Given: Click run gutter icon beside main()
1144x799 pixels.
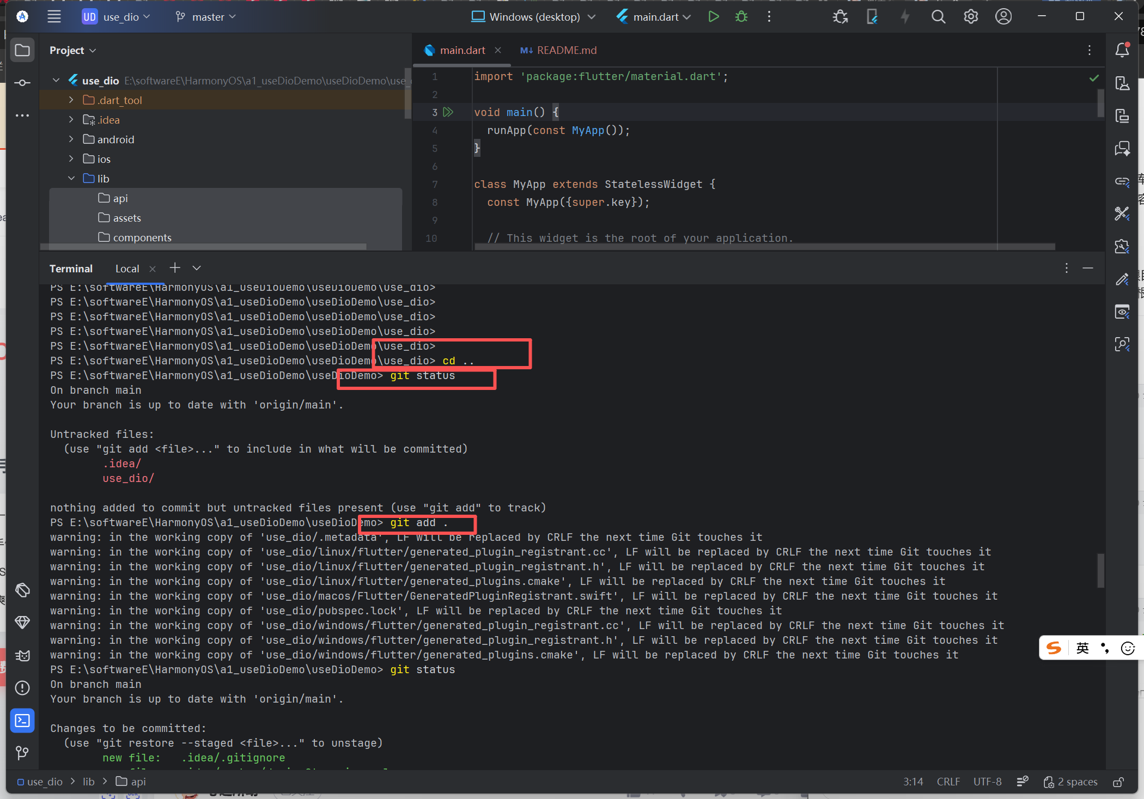Looking at the screenshot, I should [x=448, y=112].
